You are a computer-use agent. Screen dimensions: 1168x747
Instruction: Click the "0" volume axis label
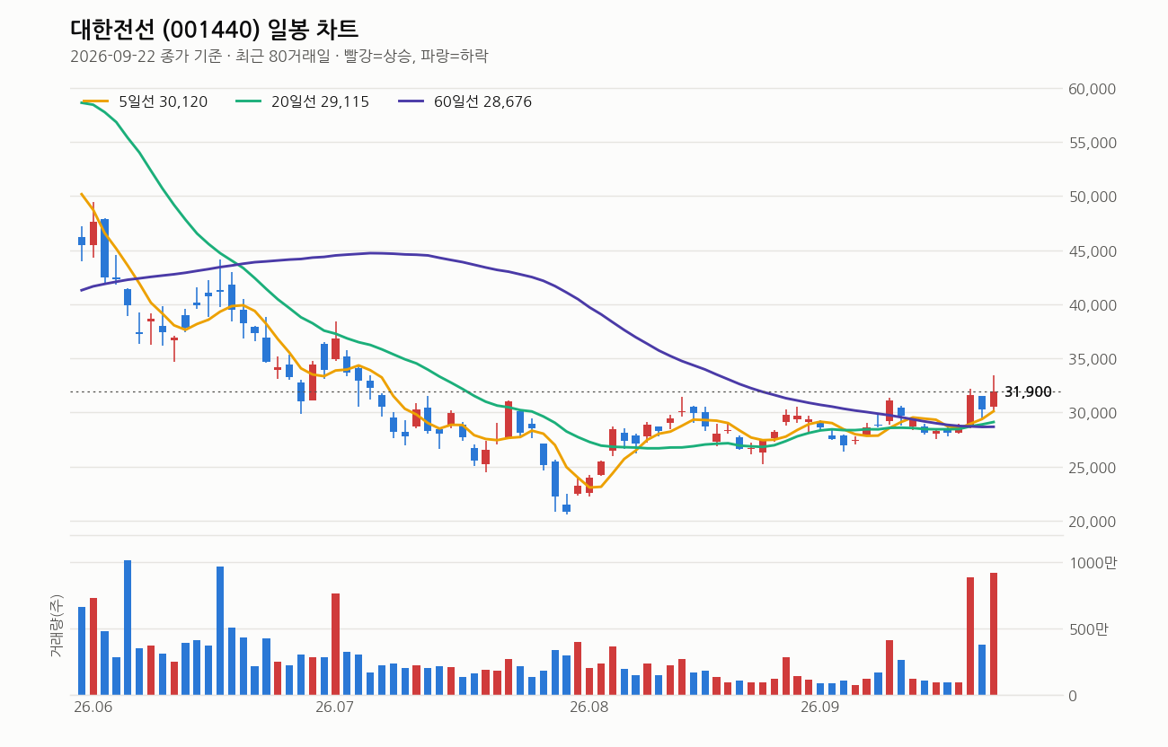(1072, 696)
